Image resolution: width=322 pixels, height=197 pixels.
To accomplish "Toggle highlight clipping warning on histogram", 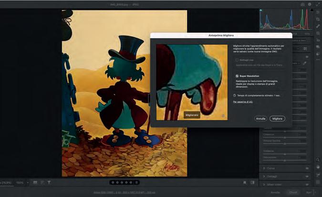I will pyautogui.click(x=312, y=10).
